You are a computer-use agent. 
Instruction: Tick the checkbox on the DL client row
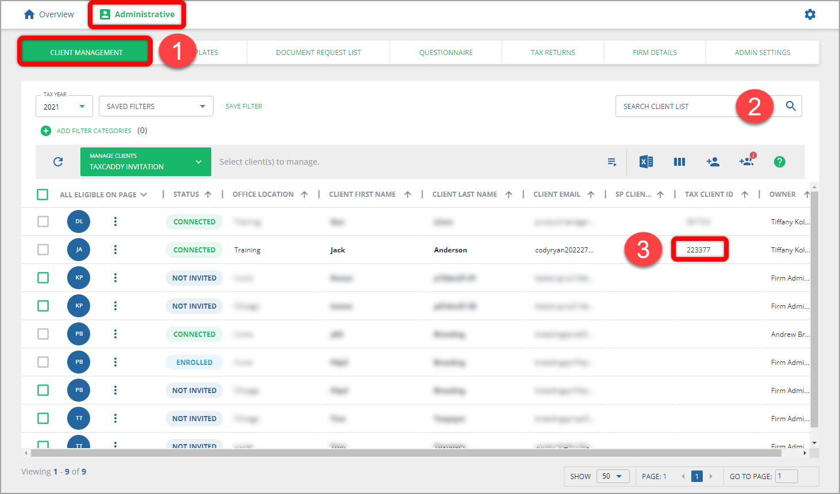(x=43, y=221)
